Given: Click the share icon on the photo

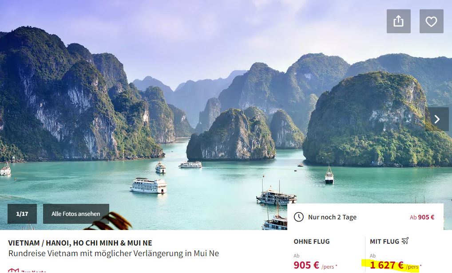Looking at the screenshot, I should pyautogui.click(x=398, y=21).
